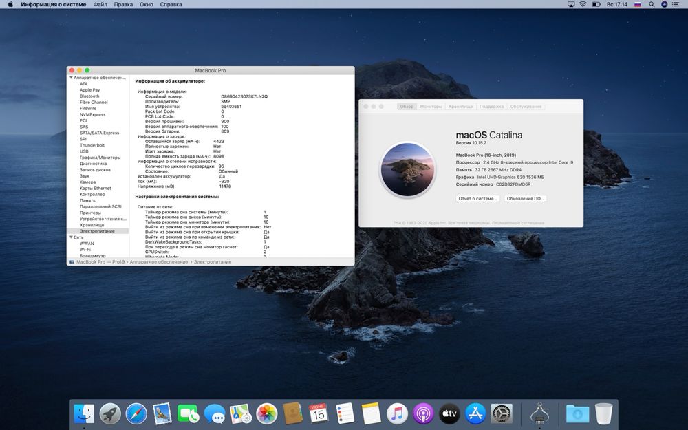Screen dimensions: 688x430
Task: Select the Обзор tab
Action: point(407,107)
